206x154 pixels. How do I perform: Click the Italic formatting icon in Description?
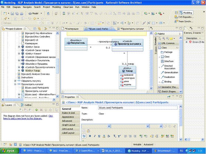click(95, 136)
